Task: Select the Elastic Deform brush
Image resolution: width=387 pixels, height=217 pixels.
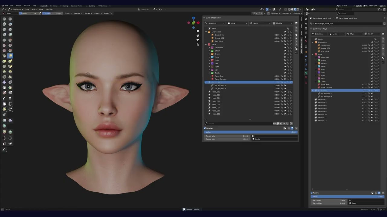Action: tap(4, 61)
